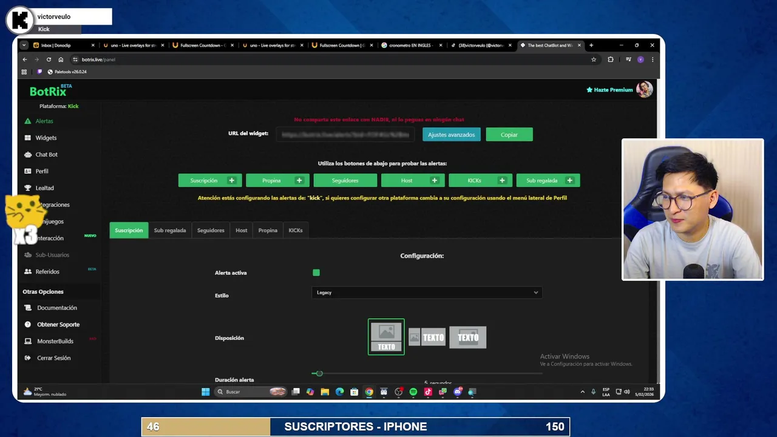
Task: Show hidden system tray icons chevron
Action: (x=583, y=391)
